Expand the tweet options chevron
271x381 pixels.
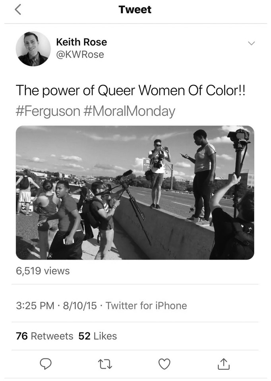(251, 43)
